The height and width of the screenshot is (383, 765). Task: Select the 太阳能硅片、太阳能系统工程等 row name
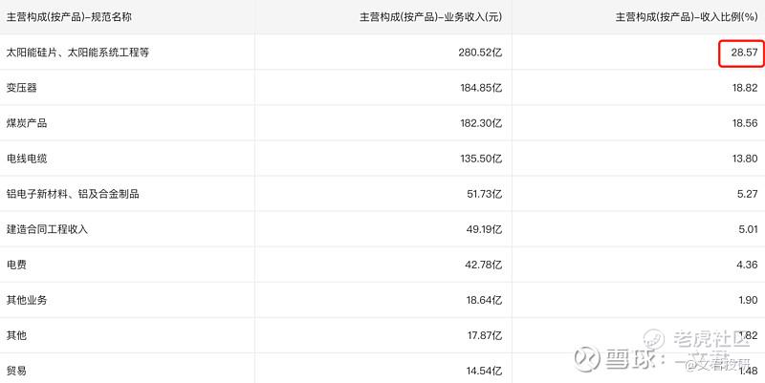[x=77, y=53]
